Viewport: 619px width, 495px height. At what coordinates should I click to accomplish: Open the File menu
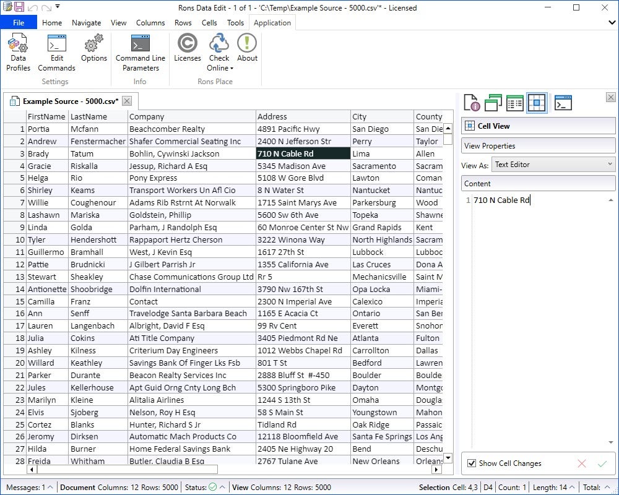point(19,23)
